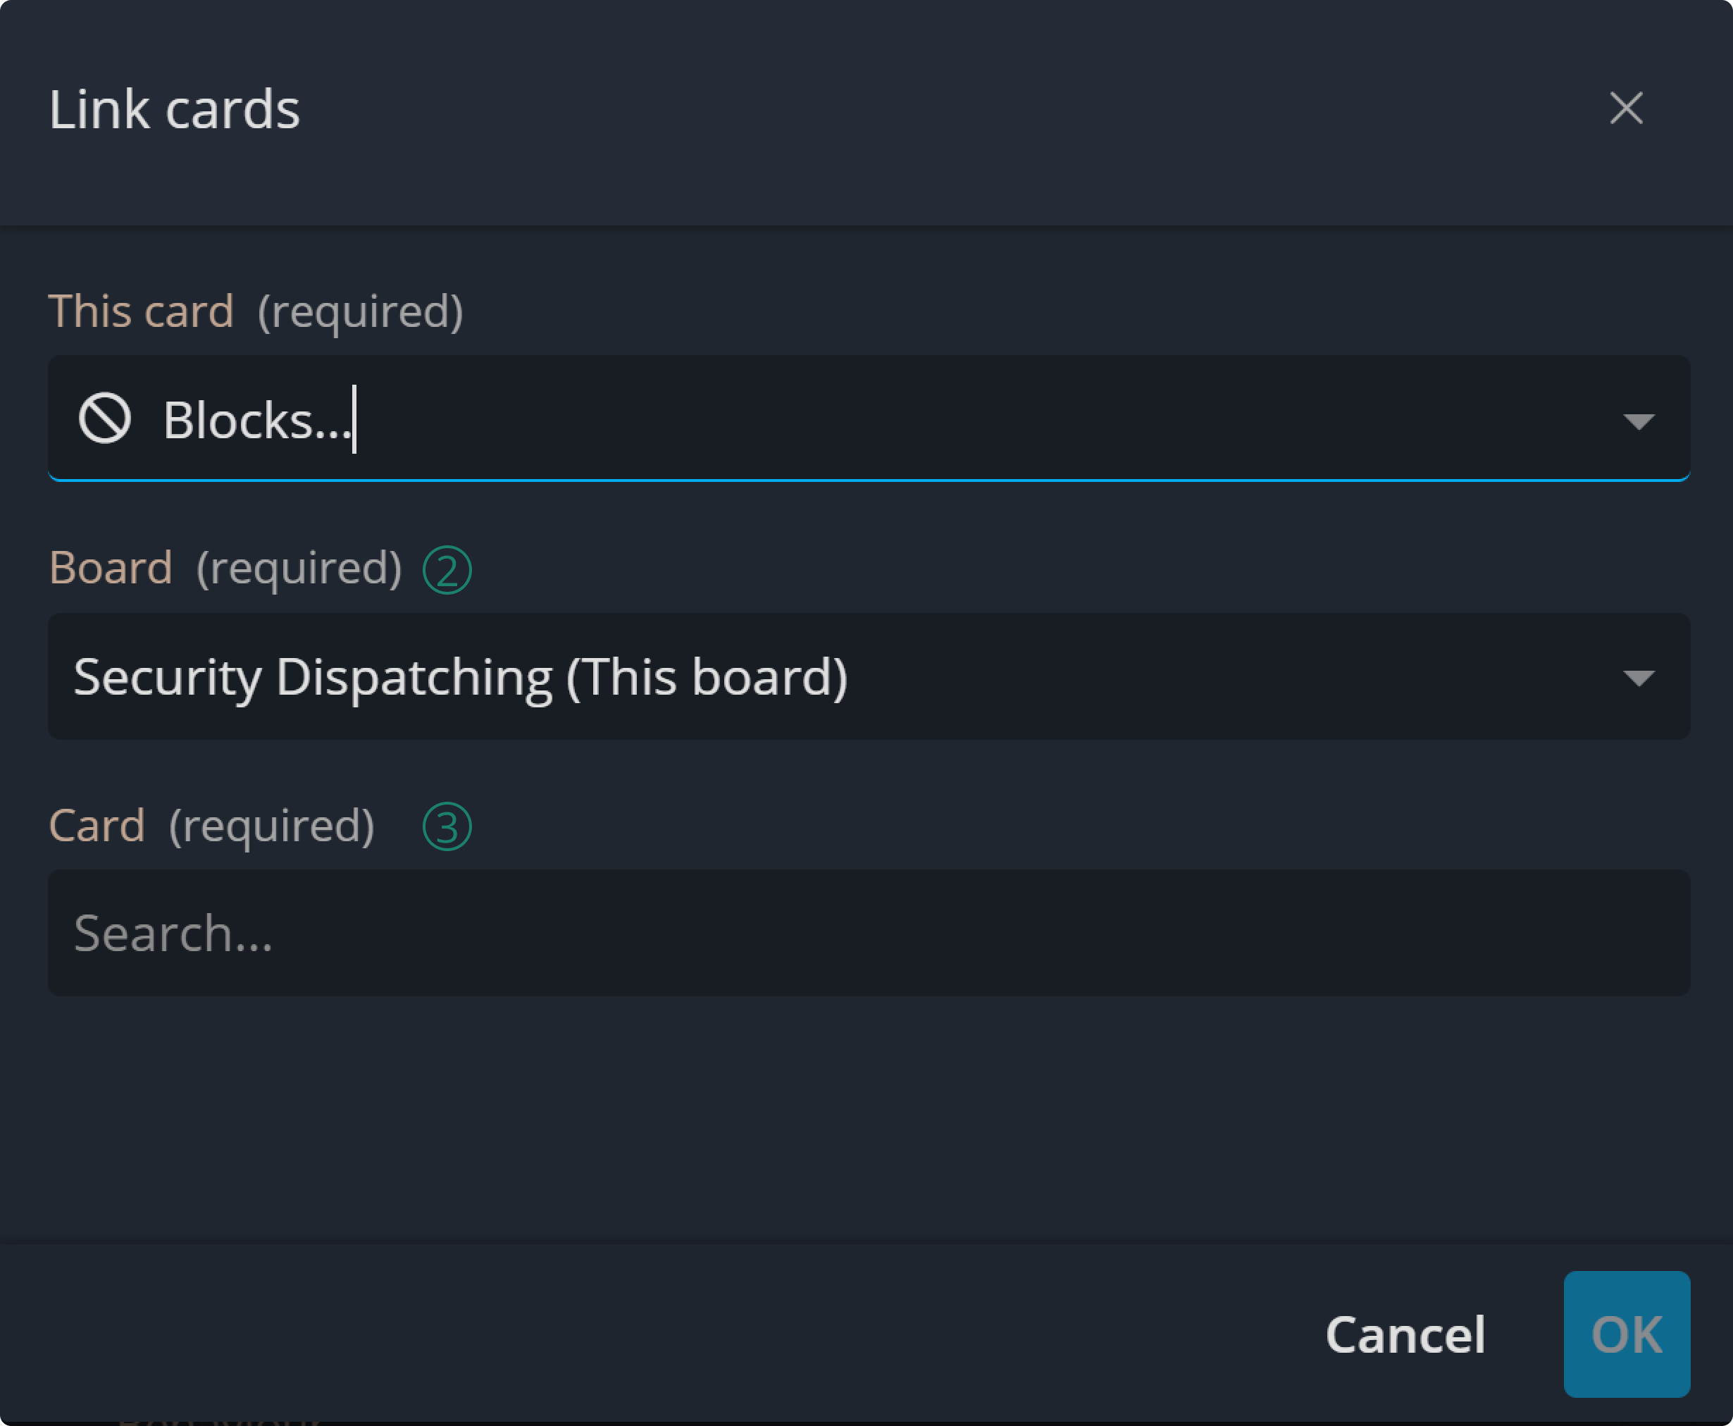The height and width of the screenshot is (1426, 1733).
Task: Click the Card field label
Action: (x=97, y=825)
